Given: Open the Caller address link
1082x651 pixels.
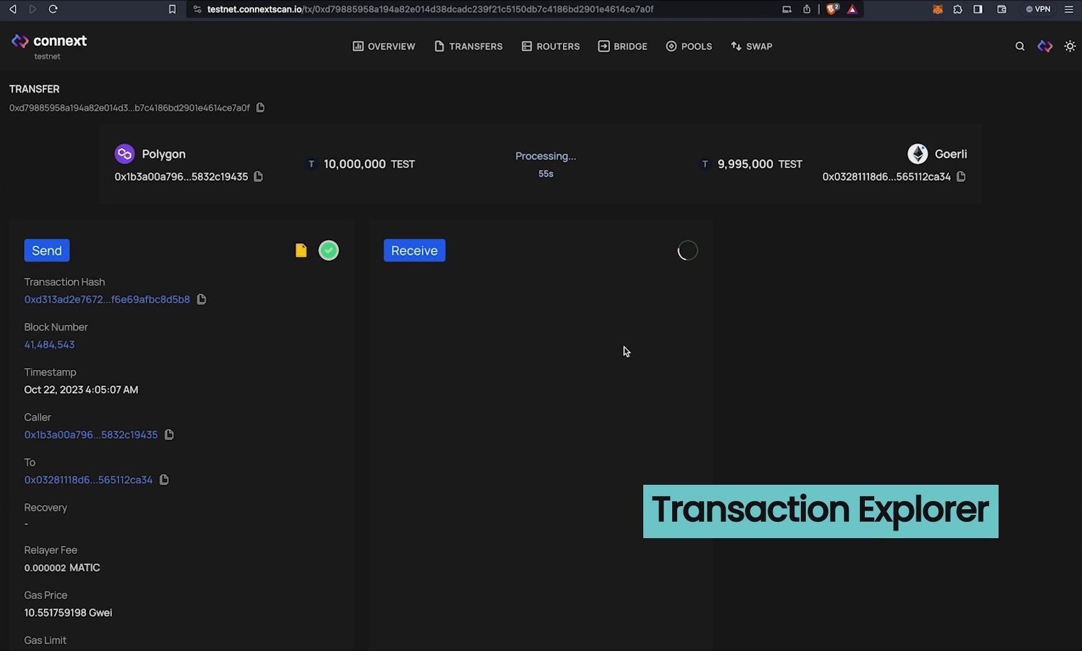Looking at the screenshot, I should [x=90, y=435].
